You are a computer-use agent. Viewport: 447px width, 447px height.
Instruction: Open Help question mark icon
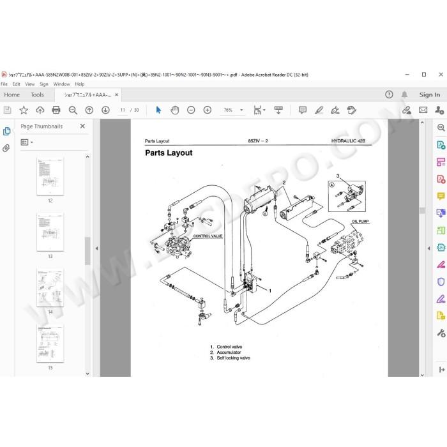point(389,95)
